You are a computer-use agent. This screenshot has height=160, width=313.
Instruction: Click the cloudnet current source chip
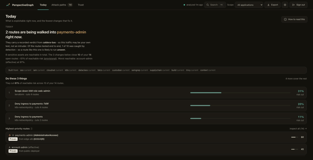click(x=55, y=70)
